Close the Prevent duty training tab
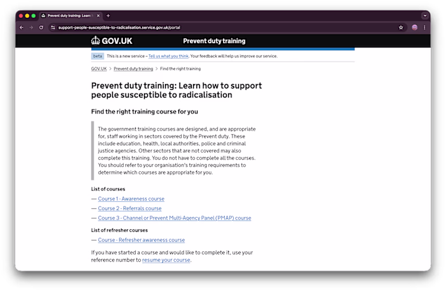Viewport: 446px width, 291px height. point(98,16)
